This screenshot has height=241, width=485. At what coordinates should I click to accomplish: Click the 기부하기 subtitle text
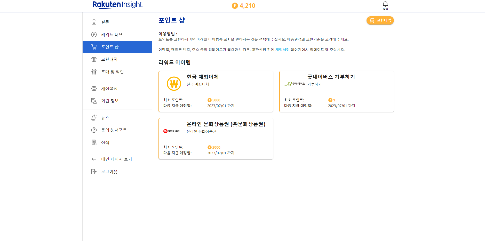pyautogui.click(x=314, y=84)
